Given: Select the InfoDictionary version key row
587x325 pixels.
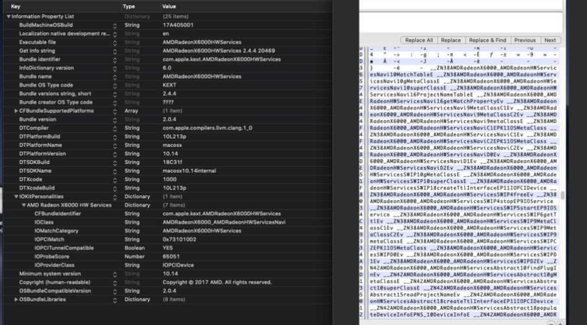Looking at the screenshot, I should click(x=47, y=68).
